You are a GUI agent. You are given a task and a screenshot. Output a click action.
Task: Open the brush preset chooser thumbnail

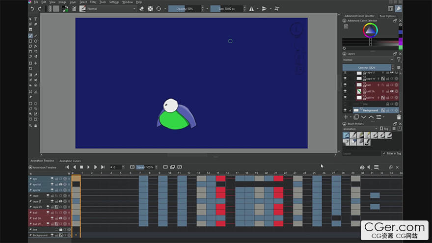[x=82, y=9]
